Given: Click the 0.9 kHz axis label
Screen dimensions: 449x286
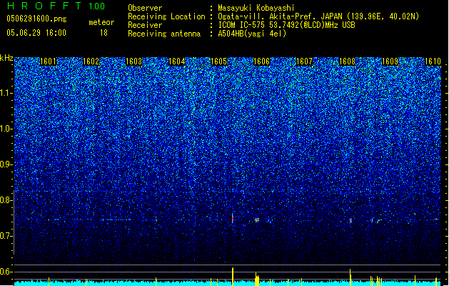Looking at the screenshot, I should tap(6, 164).
